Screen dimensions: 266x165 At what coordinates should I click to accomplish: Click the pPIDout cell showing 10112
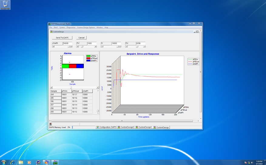tap(77, 112)
